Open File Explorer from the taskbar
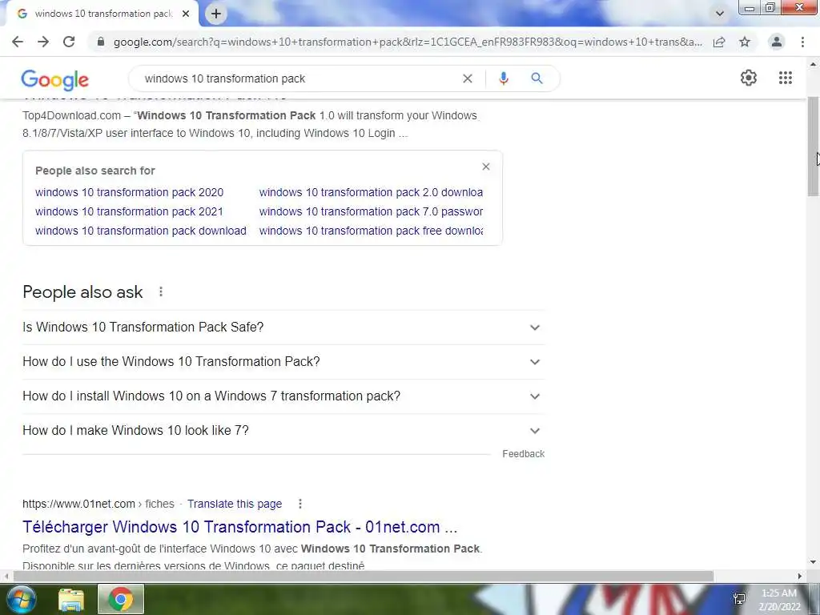Screen dimensions: 820x615 click(71, 599)
